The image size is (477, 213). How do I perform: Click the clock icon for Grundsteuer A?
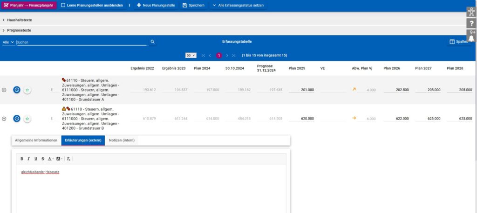click(x=17, y=90)
